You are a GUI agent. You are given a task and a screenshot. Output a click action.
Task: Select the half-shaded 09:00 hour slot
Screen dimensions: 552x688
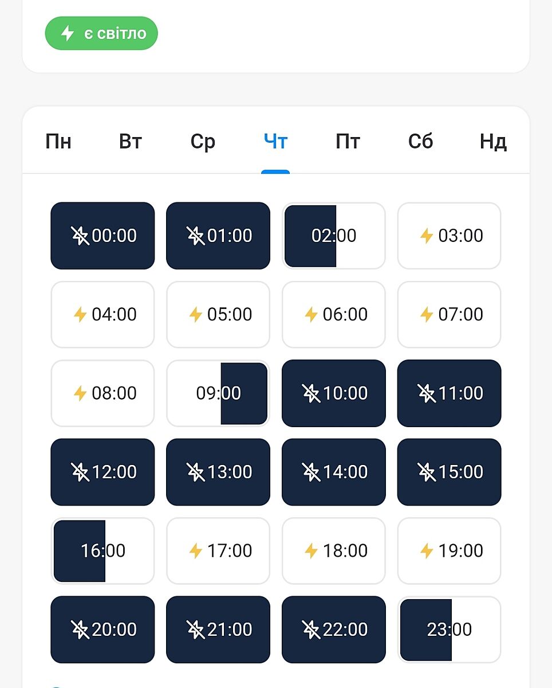click(x=218, y=393)
